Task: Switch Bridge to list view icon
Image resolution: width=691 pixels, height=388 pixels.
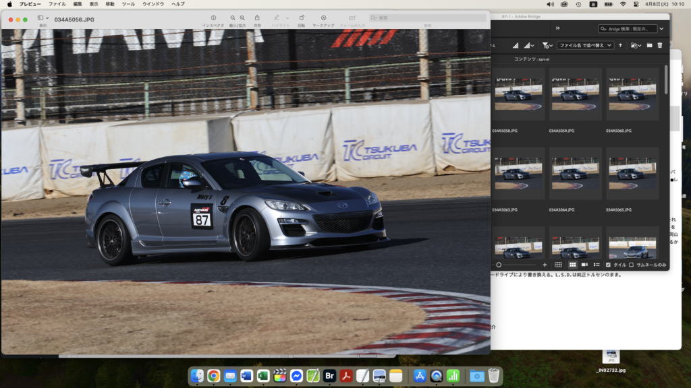Action: coord(597,265)
